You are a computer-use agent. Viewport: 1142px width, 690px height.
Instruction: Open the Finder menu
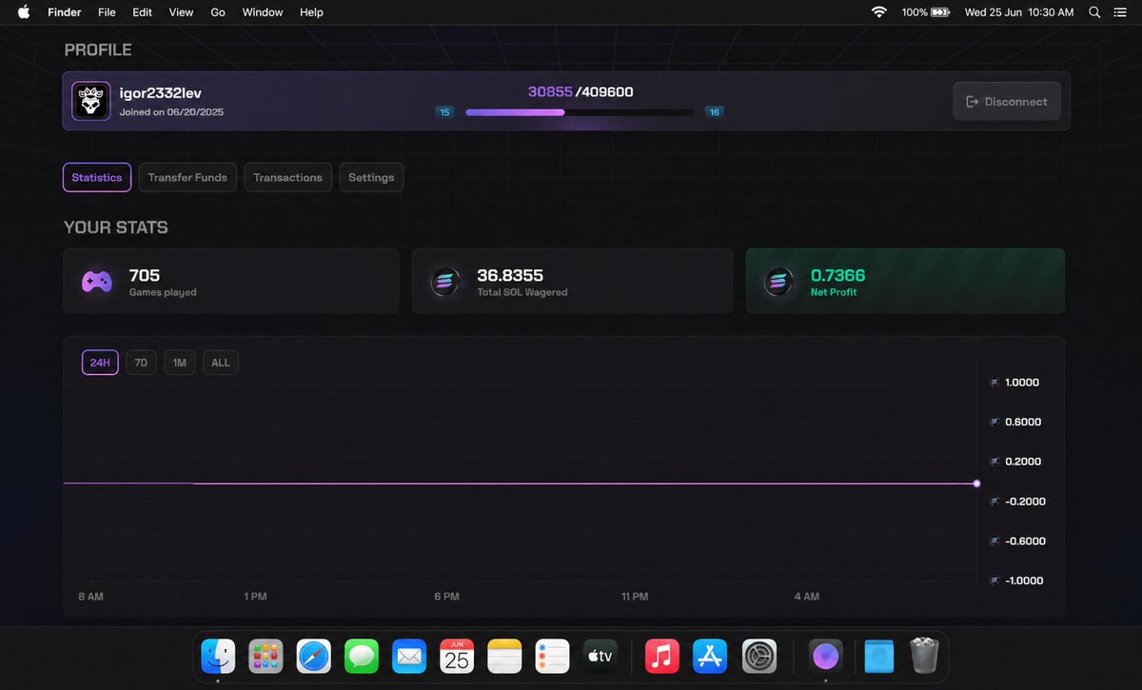(65, 12)
